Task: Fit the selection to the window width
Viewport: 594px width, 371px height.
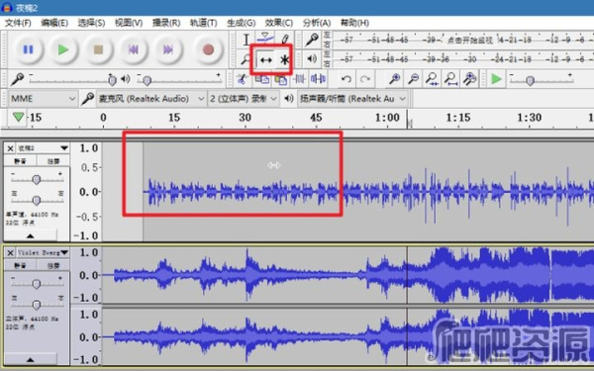Action: [x=433, y=79]
